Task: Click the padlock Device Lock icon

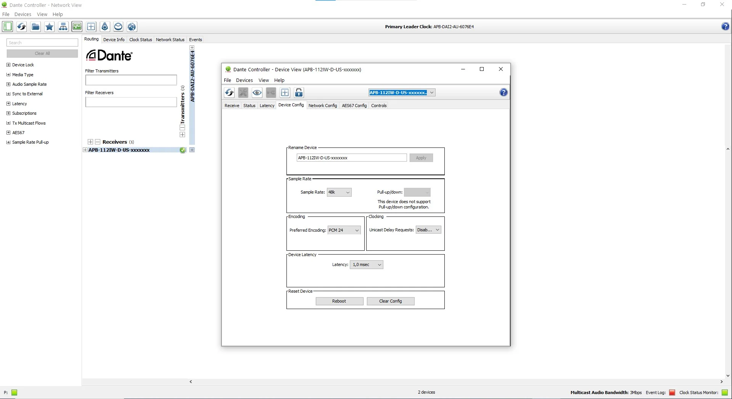Action: point(299,93)
